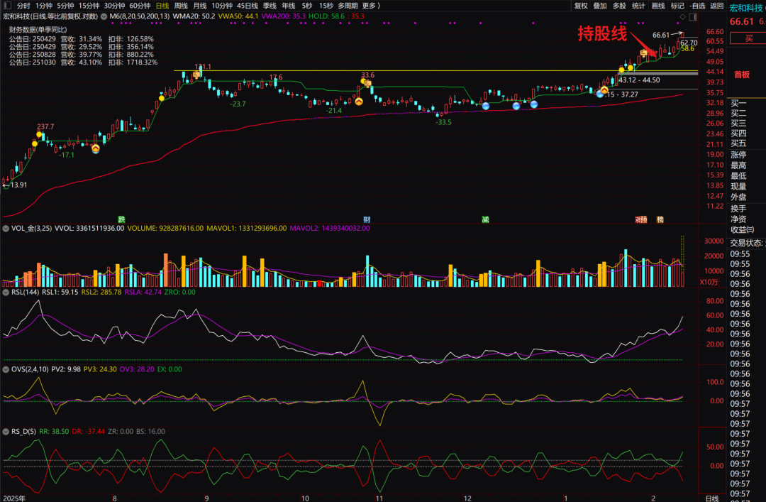Switch to the 5分钟 period tab
This screenshot has height=502, width=766.
65,6
